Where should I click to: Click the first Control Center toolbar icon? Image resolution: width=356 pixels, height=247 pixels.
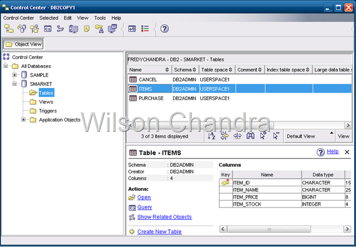coord(9,28)
